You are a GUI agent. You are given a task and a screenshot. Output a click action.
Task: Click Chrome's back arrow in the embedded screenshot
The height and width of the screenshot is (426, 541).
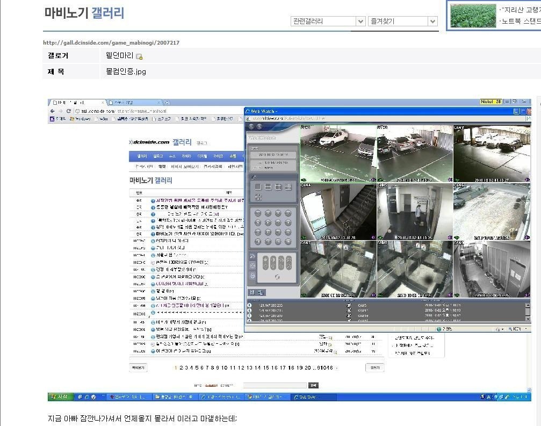tap(53, 111)
